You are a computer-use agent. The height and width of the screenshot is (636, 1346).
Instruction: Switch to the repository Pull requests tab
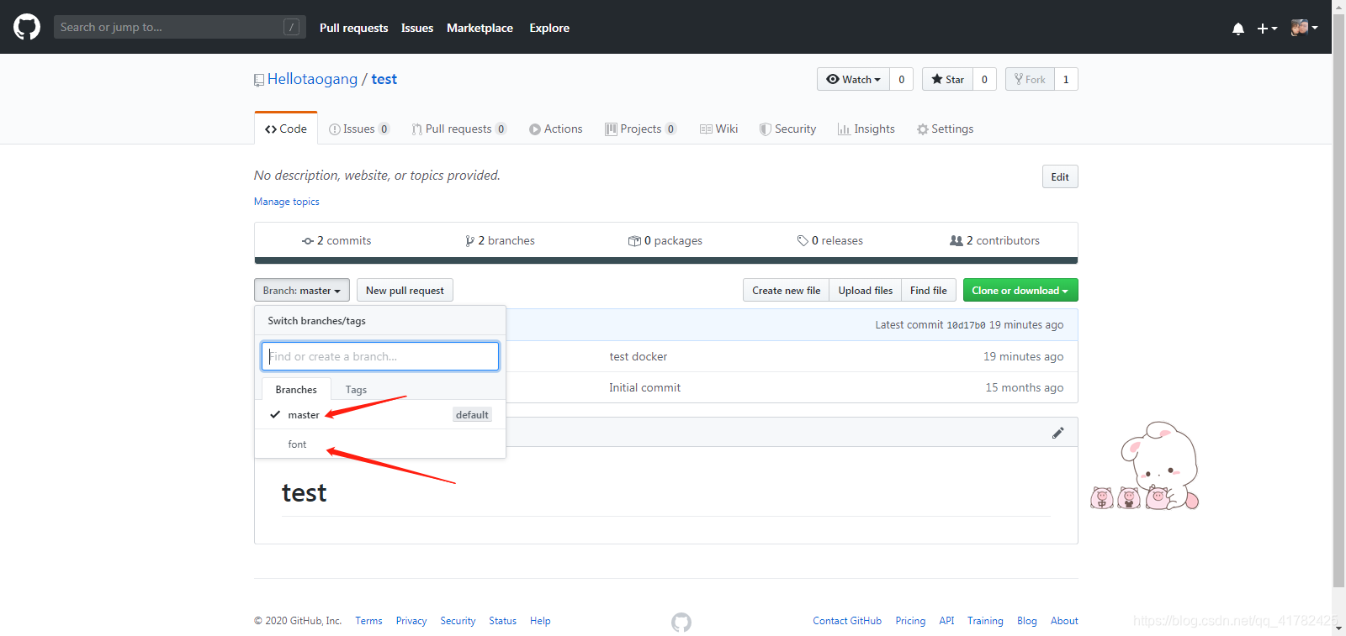coord(459,129)
